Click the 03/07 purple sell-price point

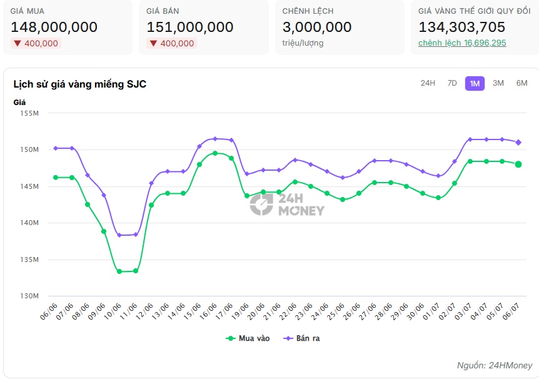pyautogui.click(x=470, y=139)
